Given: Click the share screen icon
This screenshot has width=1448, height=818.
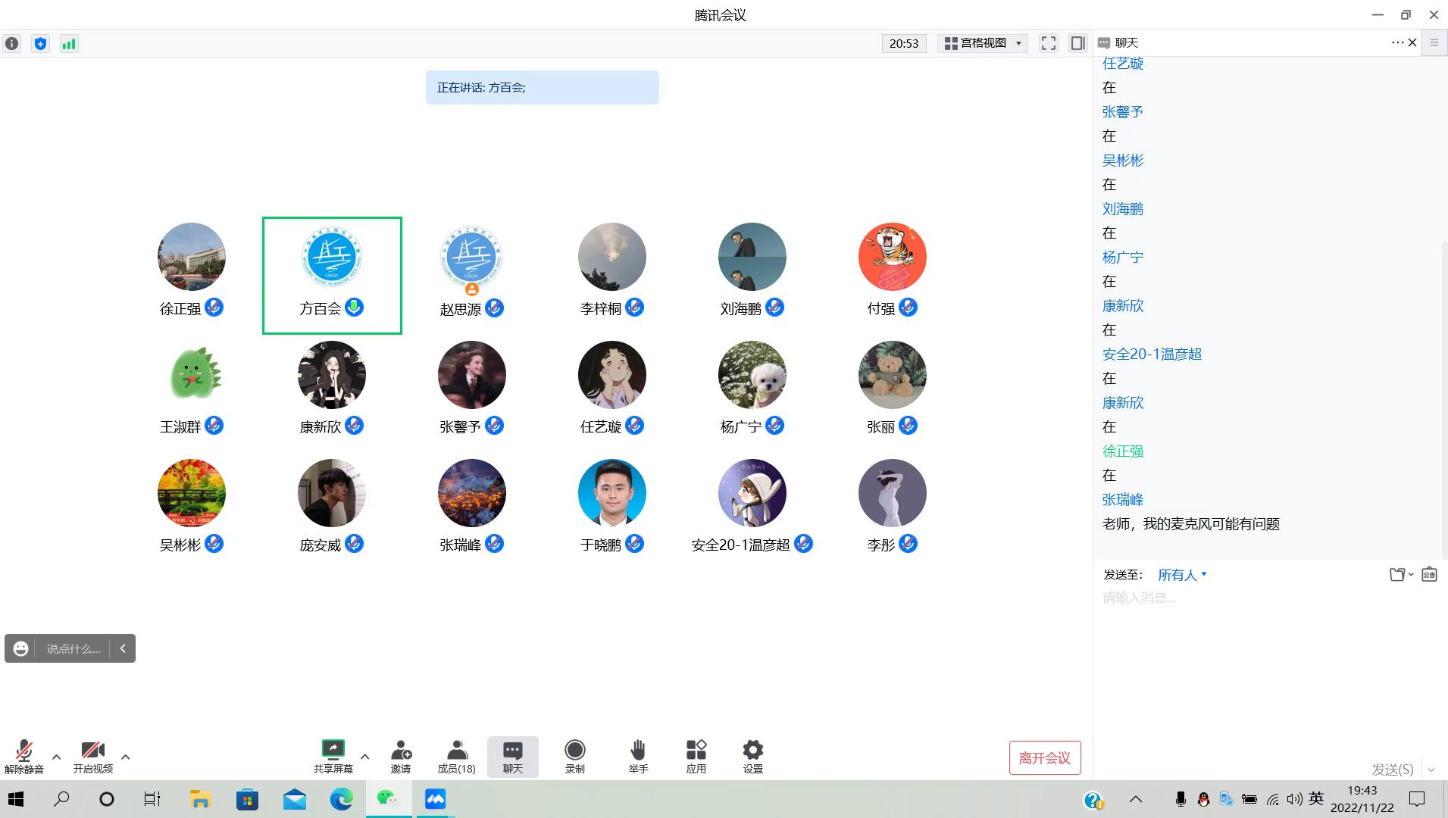Looking at the screenshot, I should (x=333, y=750).
